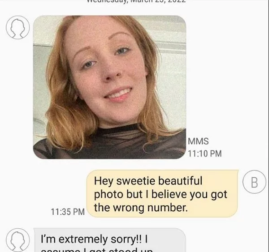Click the letter B inside the circle

[x=254, y=182]
